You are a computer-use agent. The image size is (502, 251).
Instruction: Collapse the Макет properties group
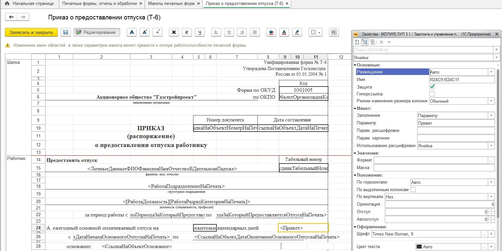click(x=355, y=109)
